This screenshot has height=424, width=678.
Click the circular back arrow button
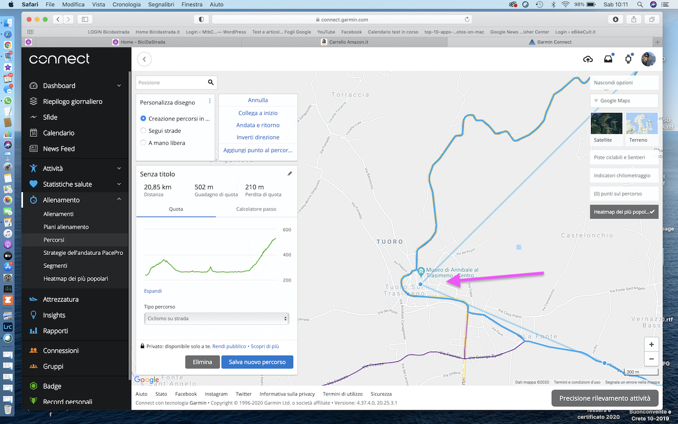coord(144,59)
